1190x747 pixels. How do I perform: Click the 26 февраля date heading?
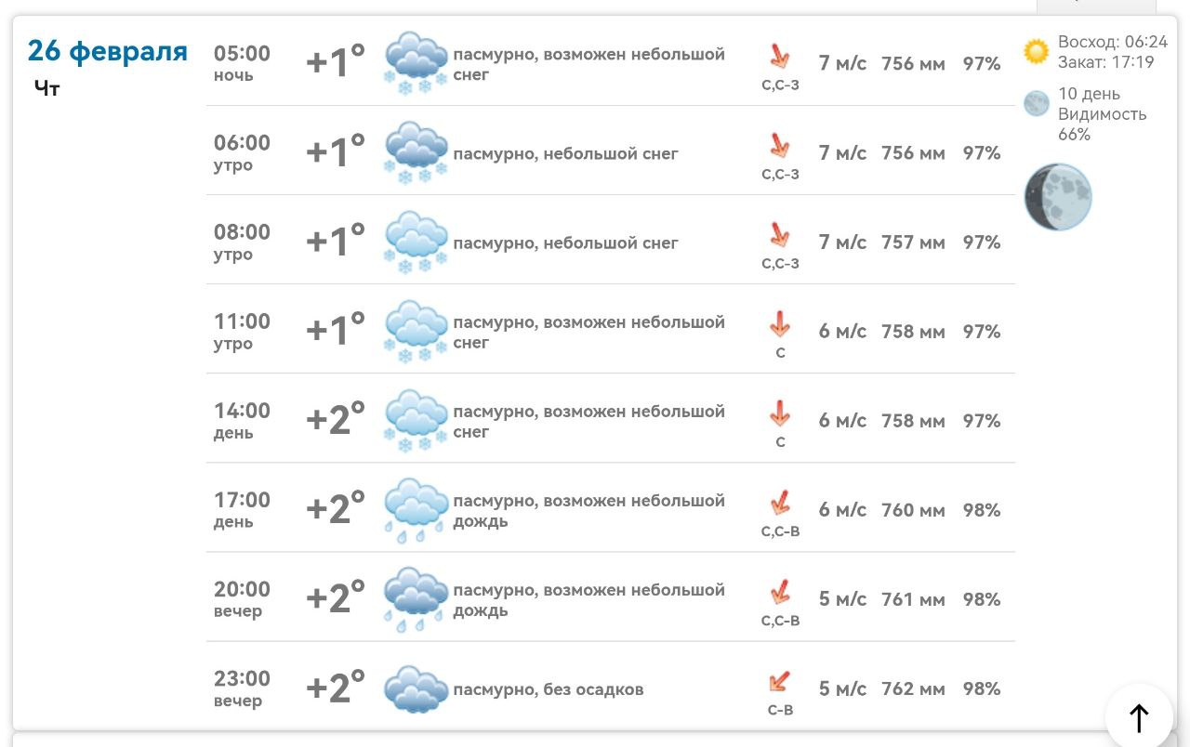(108, 50)
